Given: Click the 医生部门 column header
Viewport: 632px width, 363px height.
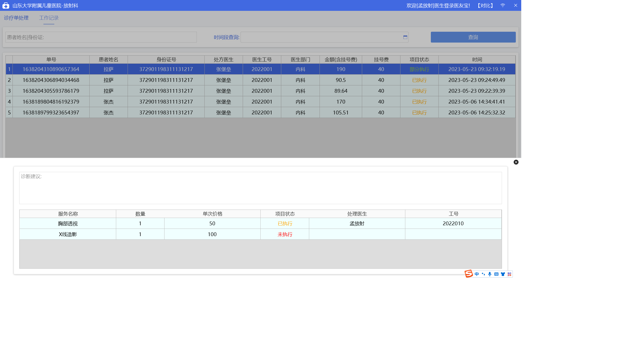Looking at the screenshot, I should point(301,60).
